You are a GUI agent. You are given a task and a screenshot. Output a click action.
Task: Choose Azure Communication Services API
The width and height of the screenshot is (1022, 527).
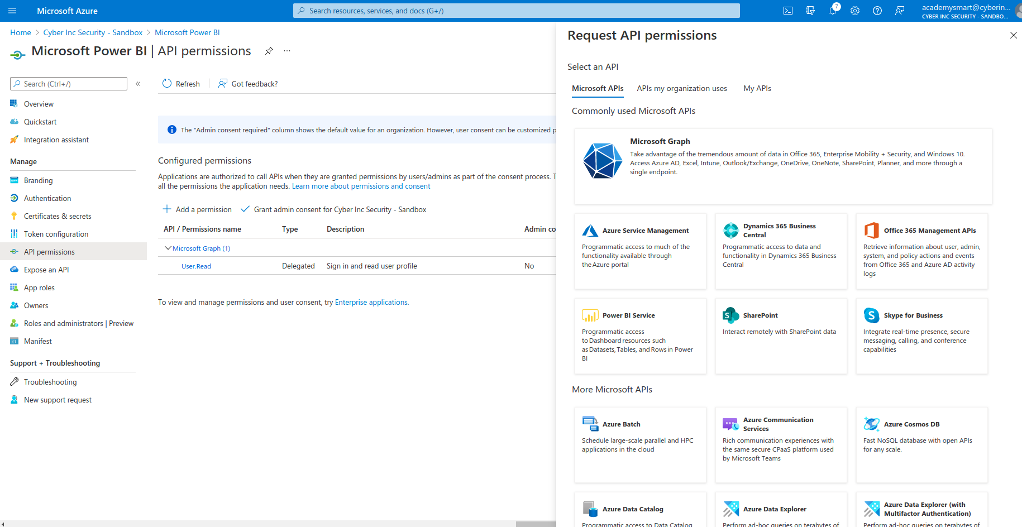[x=781, y=445]
